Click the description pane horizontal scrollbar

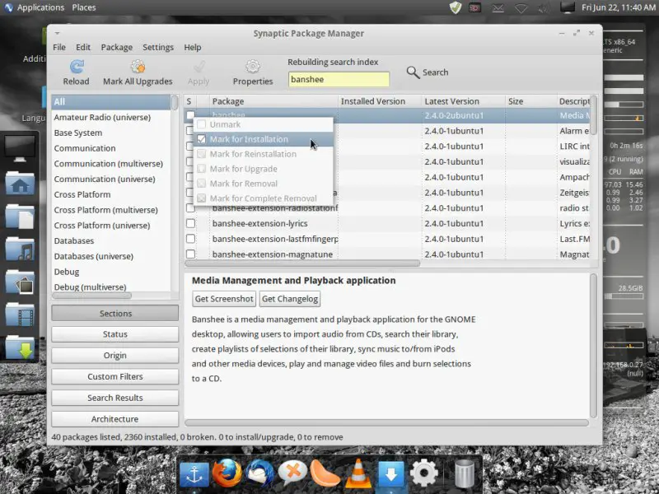(x=386, y=422)
